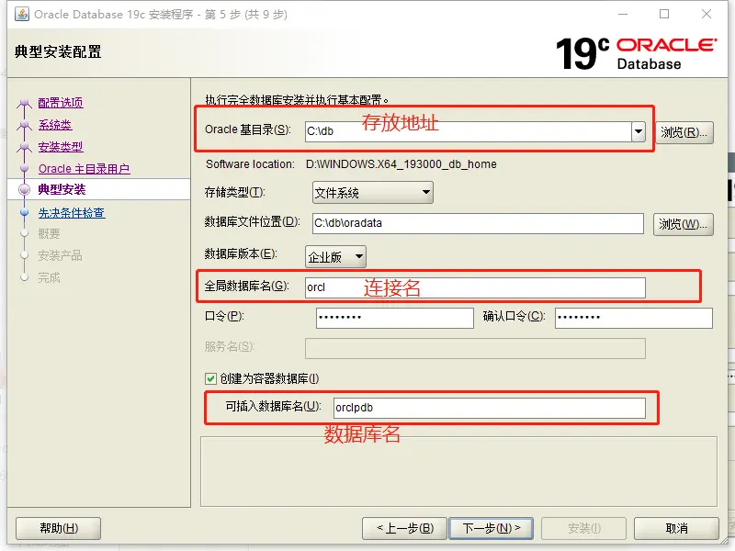Open the 先决条件检查 step link
This screenshot has width=735, height=551.
[x=72, y=213]
